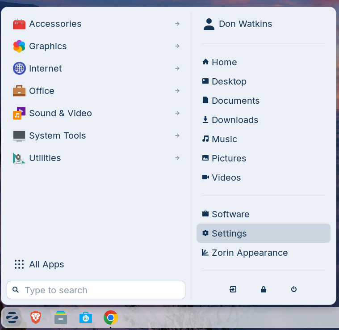
Task: Click the search magnifier icon
Action: click(x=16, y=290)
